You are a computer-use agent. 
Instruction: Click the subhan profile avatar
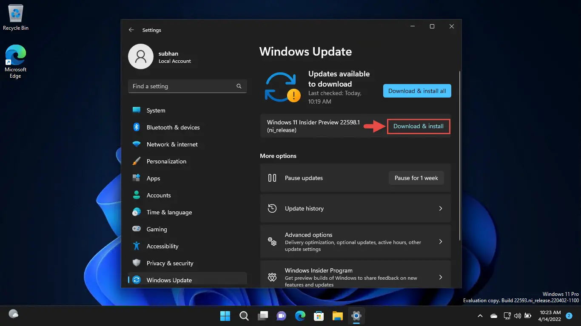pos(141,56)
